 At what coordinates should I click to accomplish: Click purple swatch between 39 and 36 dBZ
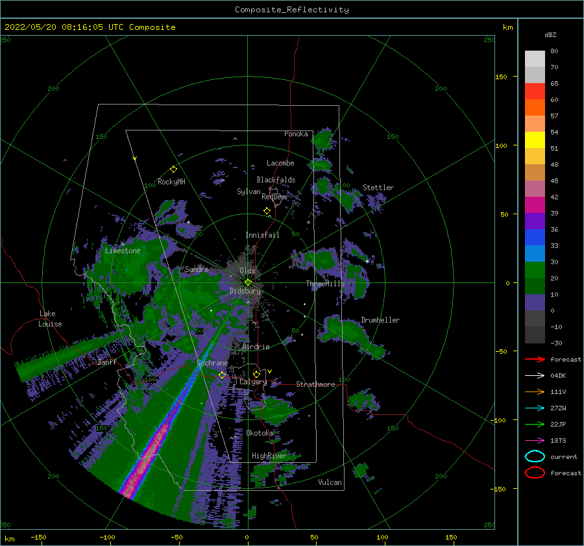[535, 221]
